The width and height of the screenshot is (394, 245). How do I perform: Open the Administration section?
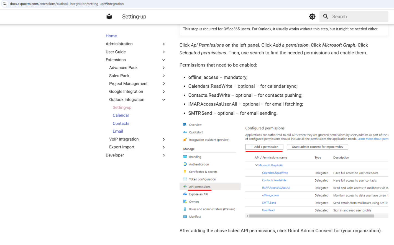click(x=119, y=44)
